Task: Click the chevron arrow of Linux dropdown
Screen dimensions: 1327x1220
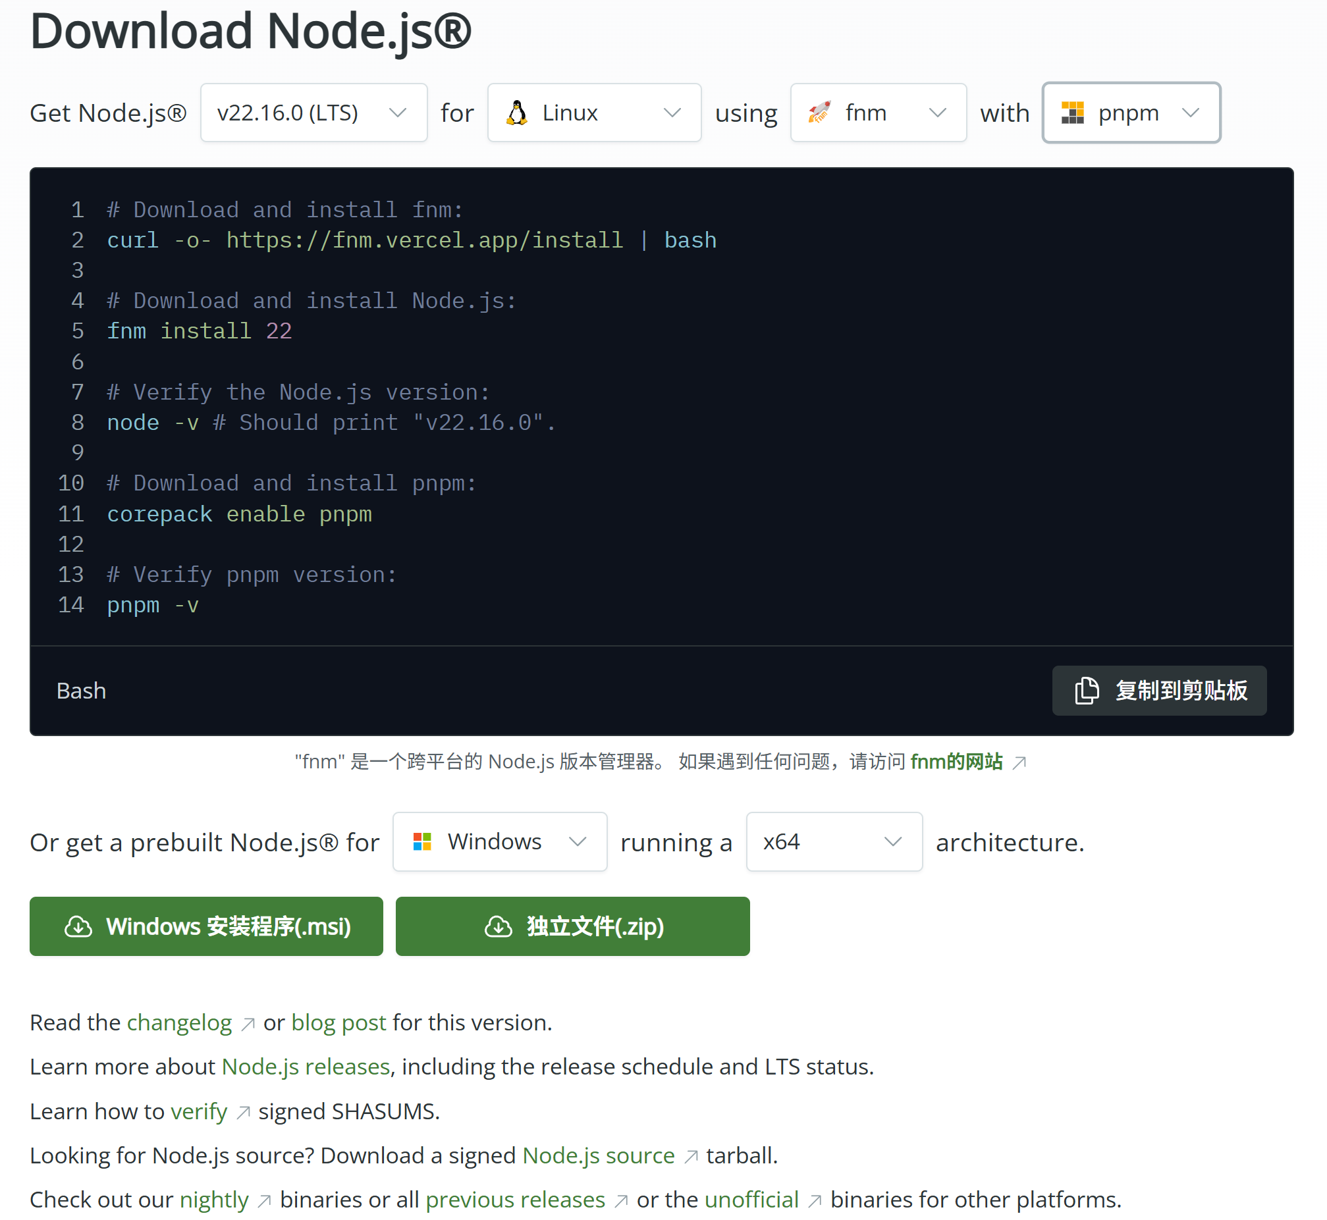Action: [x=672, y=113]
